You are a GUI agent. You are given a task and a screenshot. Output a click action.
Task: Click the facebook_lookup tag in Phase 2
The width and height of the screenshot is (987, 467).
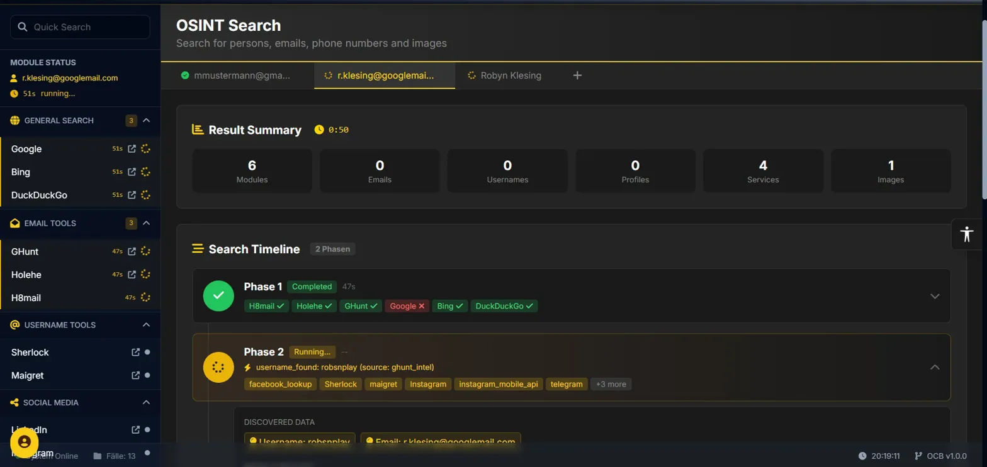(280, 384)
